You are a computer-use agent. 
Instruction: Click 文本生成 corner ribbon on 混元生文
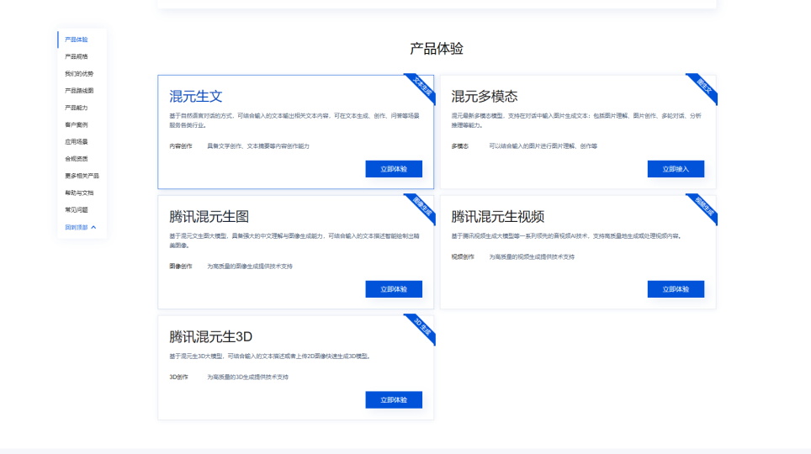coord(422,87)
